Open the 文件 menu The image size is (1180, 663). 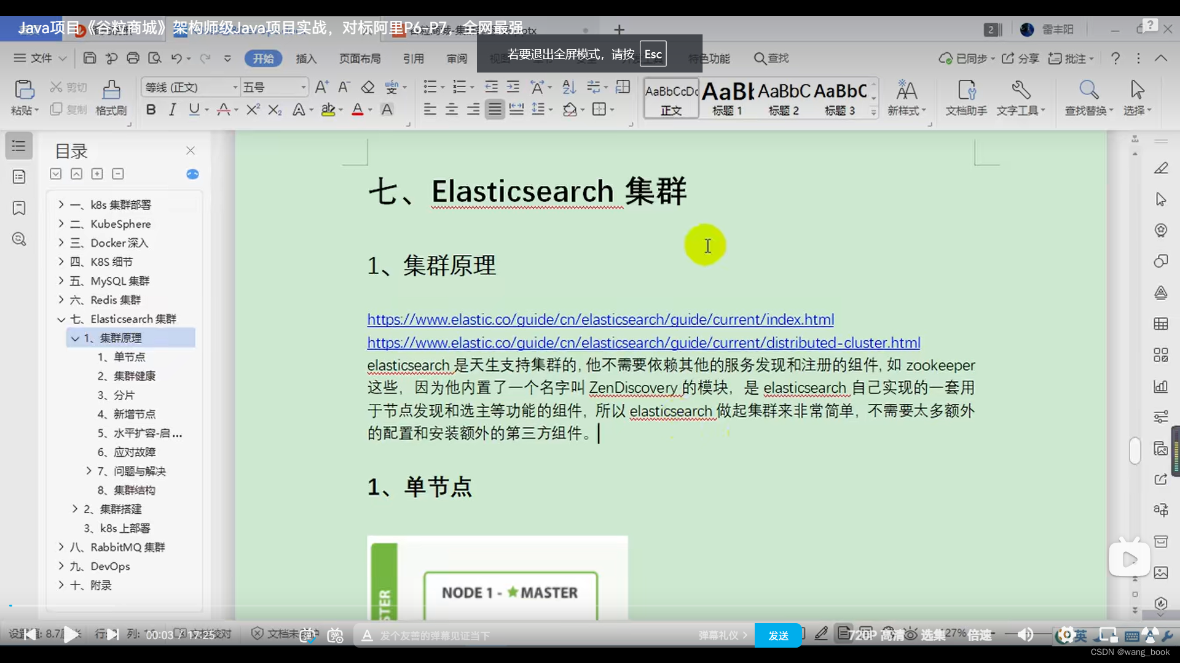click(38, 58)
